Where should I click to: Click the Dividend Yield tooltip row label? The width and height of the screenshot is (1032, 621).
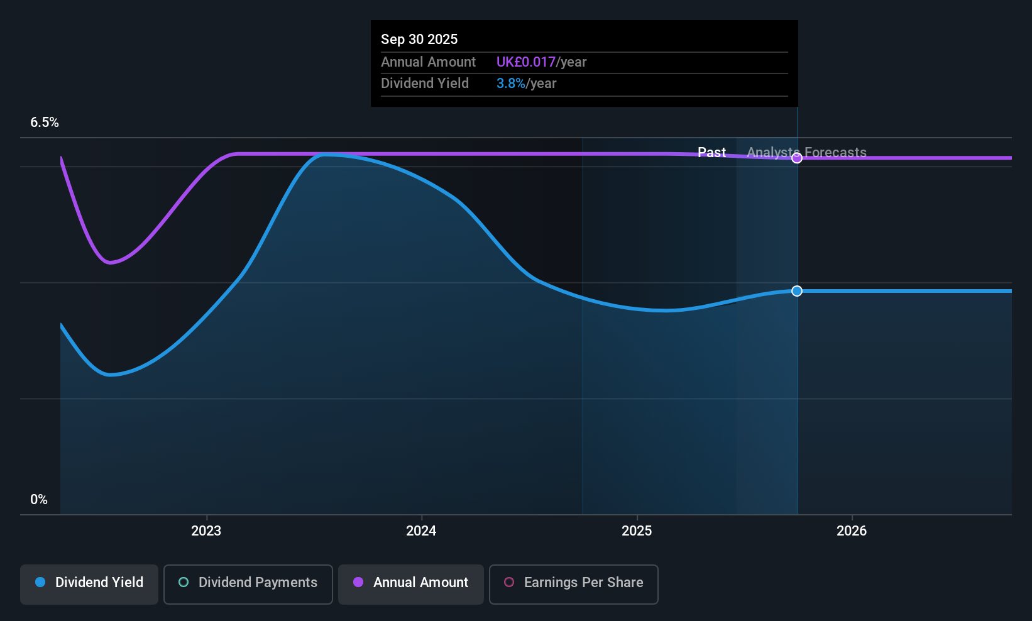coord(425,84)
